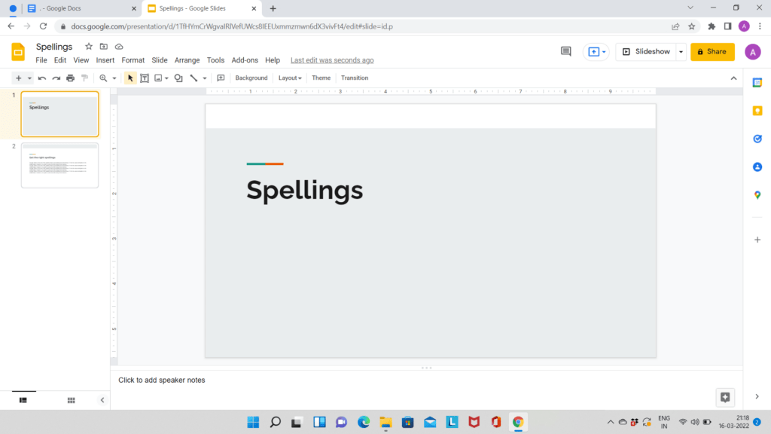Open Google Calendar in the side panel
Image resolution: width=771 pixels, height=434 pixels.
click(x=757, y=83)
